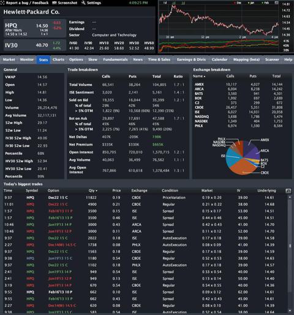
Task: Sort trades by Option column header
Action: coord(53,190)
